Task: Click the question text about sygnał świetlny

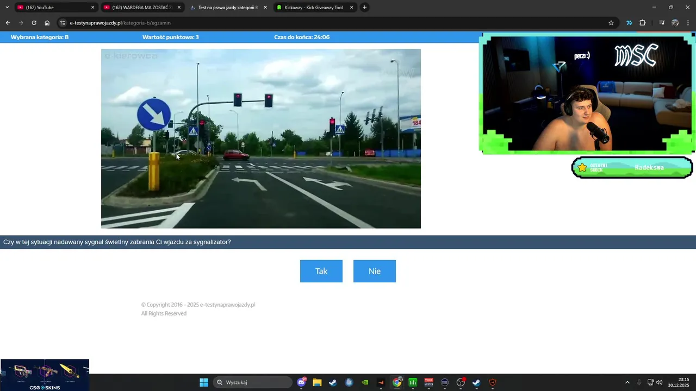Action: 117,242
